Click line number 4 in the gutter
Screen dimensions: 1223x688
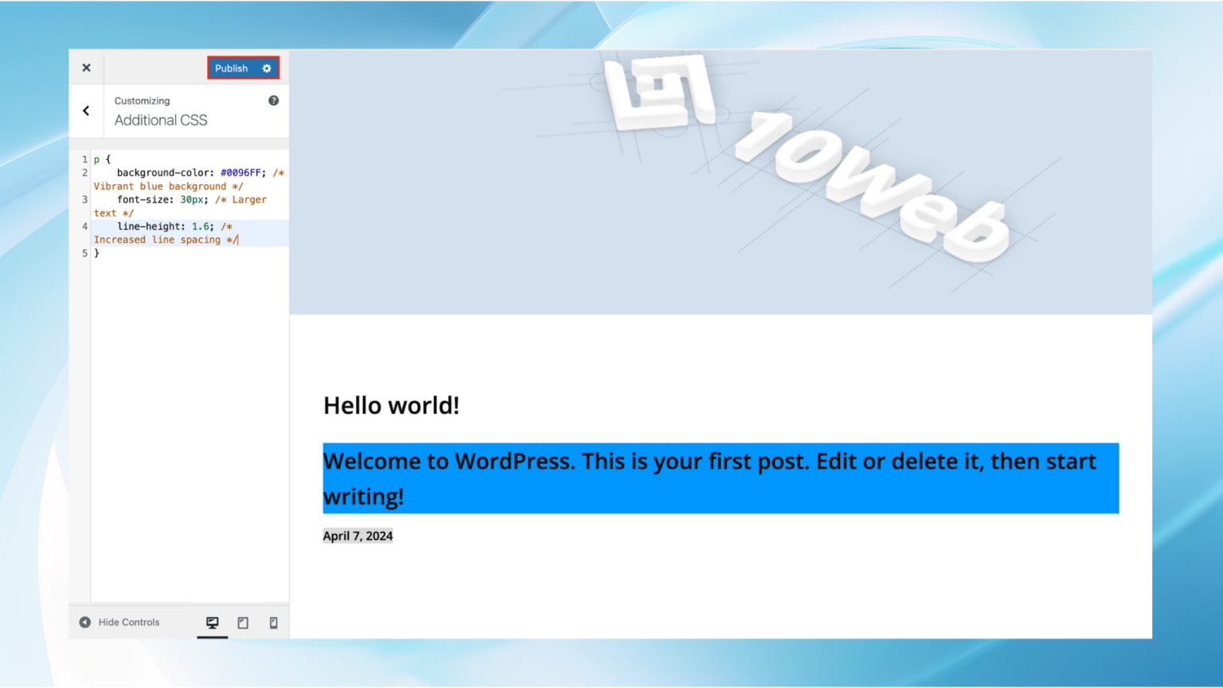[x=84, y=226]
